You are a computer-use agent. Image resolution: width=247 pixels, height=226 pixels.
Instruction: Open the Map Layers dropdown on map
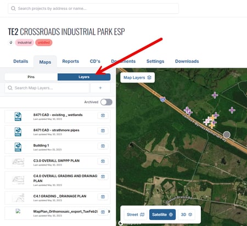137,78
